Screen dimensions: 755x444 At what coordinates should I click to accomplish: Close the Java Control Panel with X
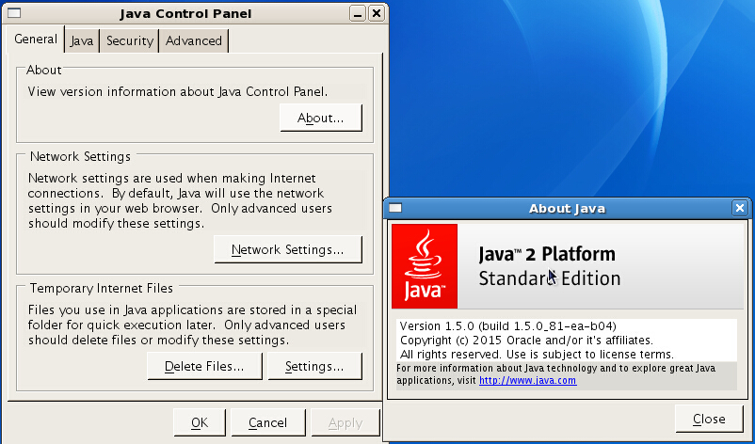click(x=376, y=14)
